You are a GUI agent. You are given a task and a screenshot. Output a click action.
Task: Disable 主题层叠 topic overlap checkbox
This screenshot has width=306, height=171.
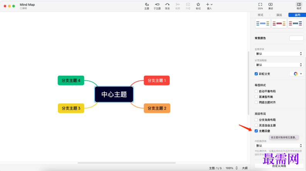click(256, 131)
